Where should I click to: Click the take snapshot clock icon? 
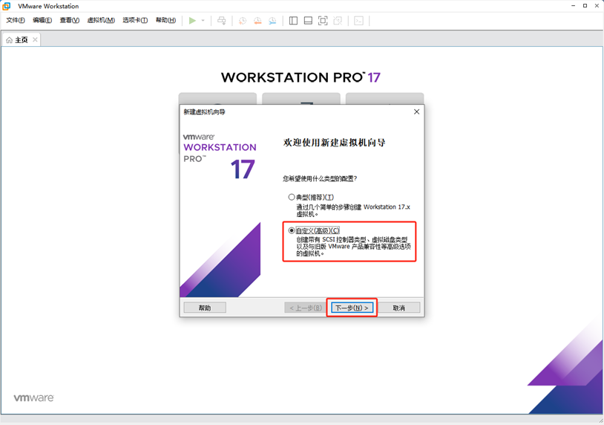click(243, 21)
